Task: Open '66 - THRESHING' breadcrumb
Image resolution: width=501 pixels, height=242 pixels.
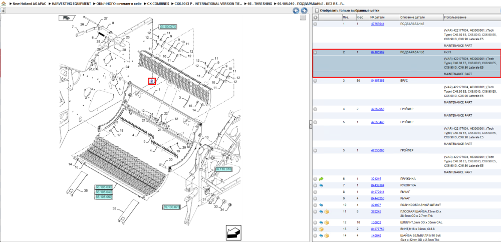Action: tap(260, 4)
